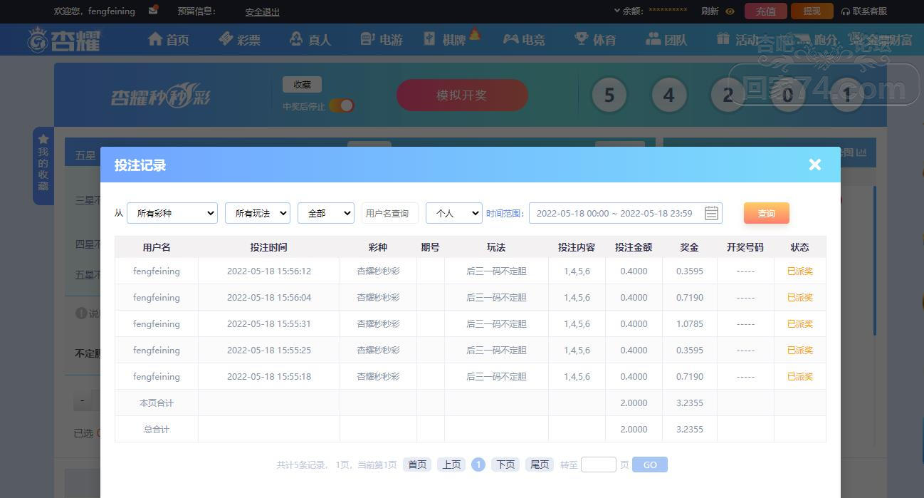The width and height of the screenshot is (924, 498).
Task: Go to the 团队 menu item
Action: (666, 39)
